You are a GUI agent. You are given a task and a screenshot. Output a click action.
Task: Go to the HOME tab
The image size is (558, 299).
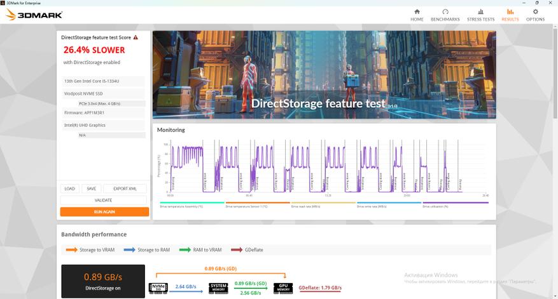[x=417, y=15]
